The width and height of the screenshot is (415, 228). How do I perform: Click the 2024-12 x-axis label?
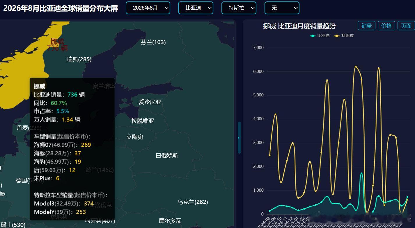288,222
